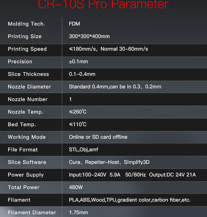This screenshot has width=207, height=217.
Task: Select the Nozzle Number label
Action: [28, 99]
